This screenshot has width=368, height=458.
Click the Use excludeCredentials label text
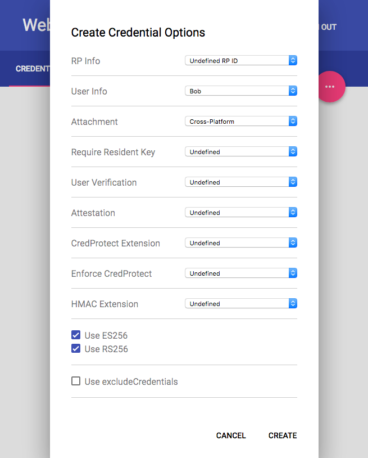[x=131, y=381]
